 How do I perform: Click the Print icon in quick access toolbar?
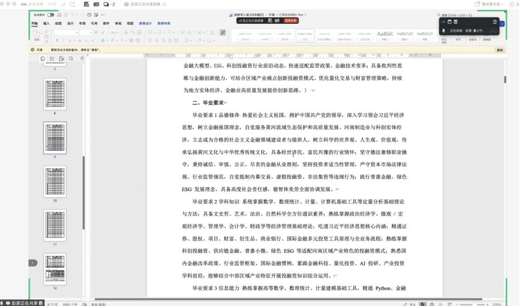click(x=89, y=15)
